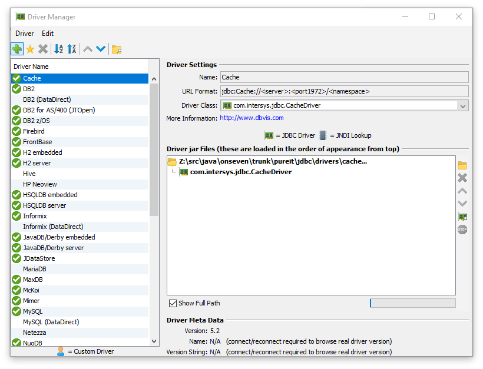Open the Driver menu
This screenshot has width=483, height=369.
(x=25, y=34)
